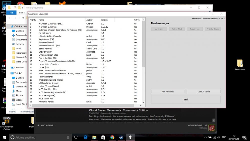Select the Reinforcements mod row

[x=85, y=77]
